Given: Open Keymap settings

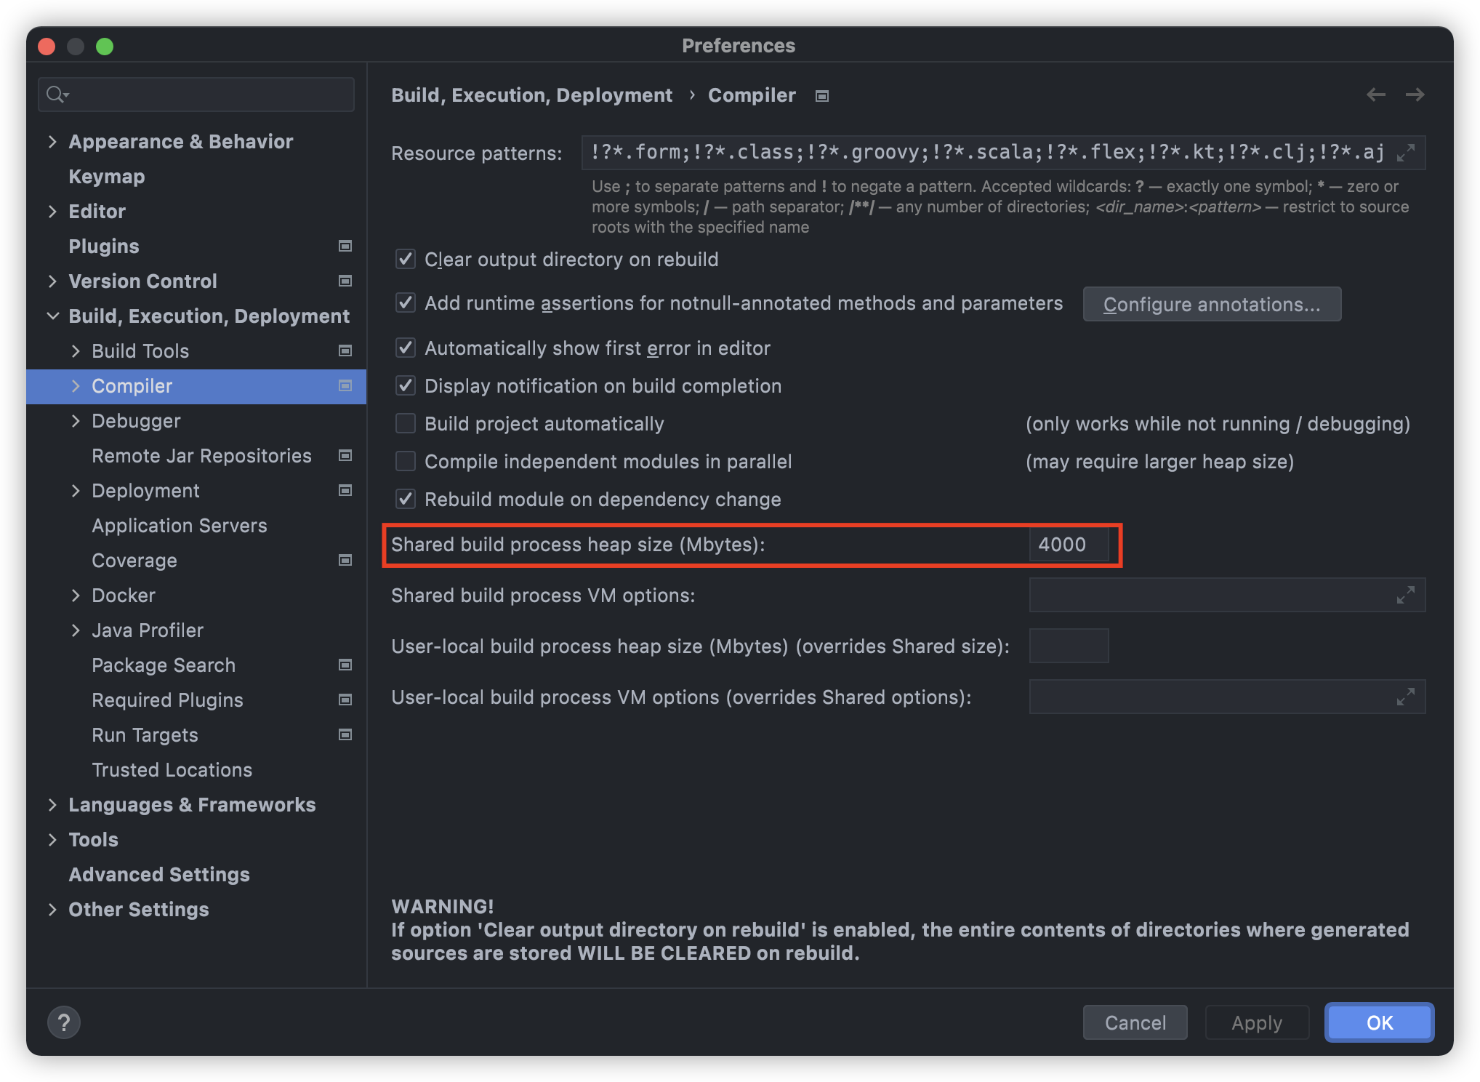Looking at the screenshot, I should coord(107,176).
